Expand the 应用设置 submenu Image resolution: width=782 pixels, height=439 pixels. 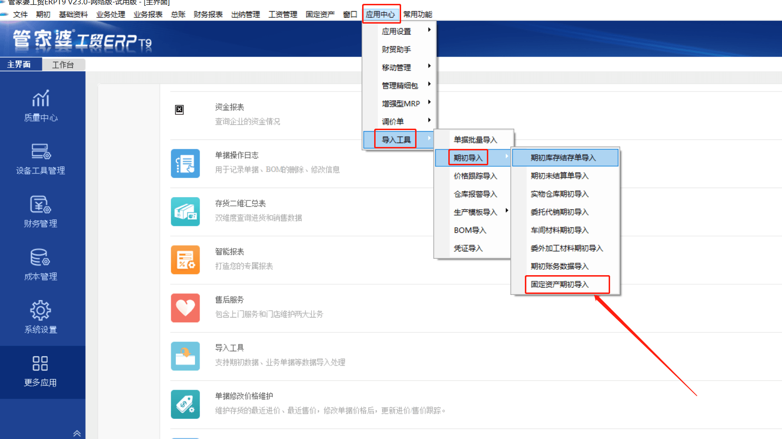click(399, 31)
